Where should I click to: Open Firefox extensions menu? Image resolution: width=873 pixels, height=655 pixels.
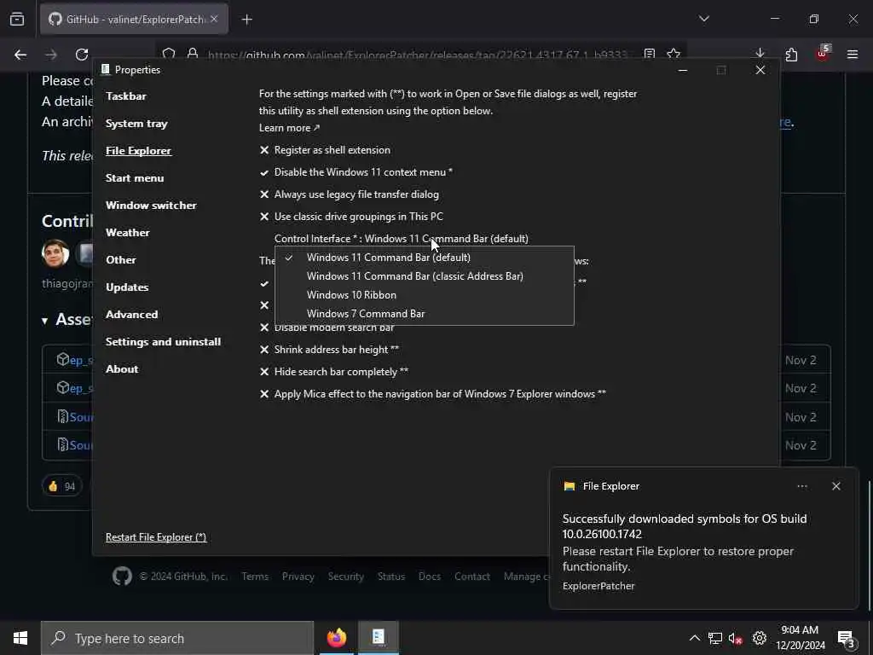pos(791,55)
